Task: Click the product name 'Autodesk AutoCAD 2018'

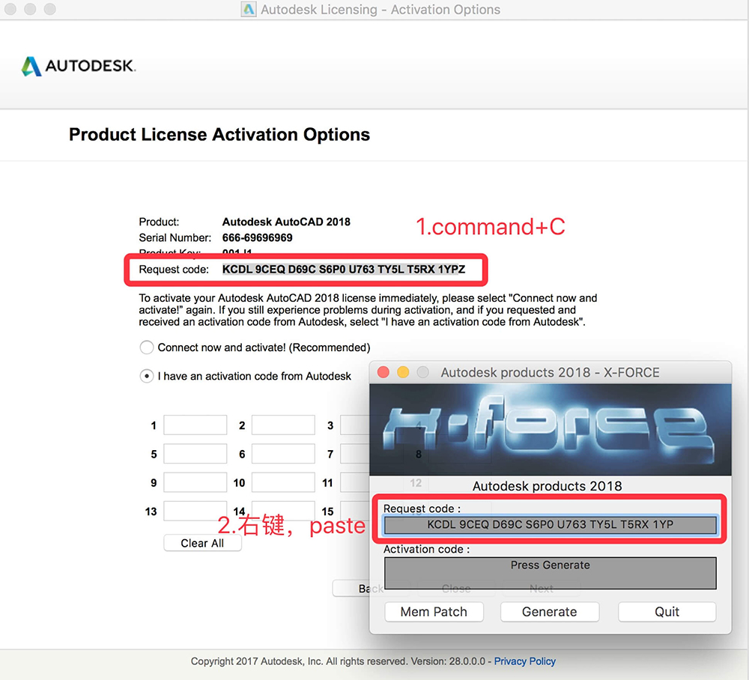Action: [287, 222]
